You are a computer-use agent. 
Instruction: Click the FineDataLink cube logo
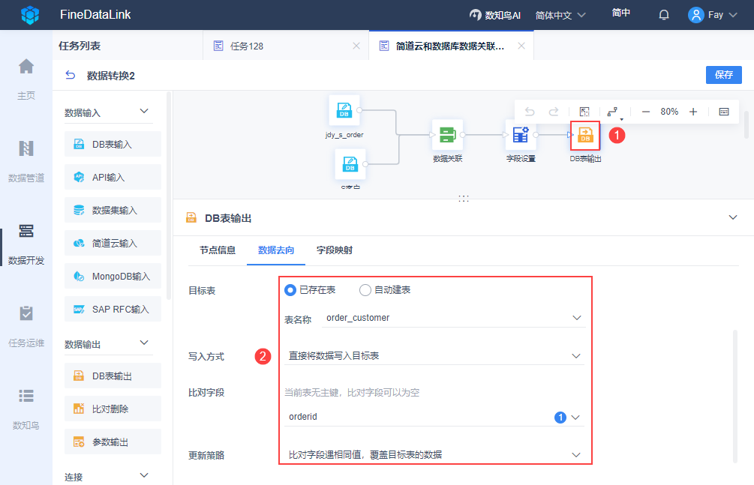[30, 15]
